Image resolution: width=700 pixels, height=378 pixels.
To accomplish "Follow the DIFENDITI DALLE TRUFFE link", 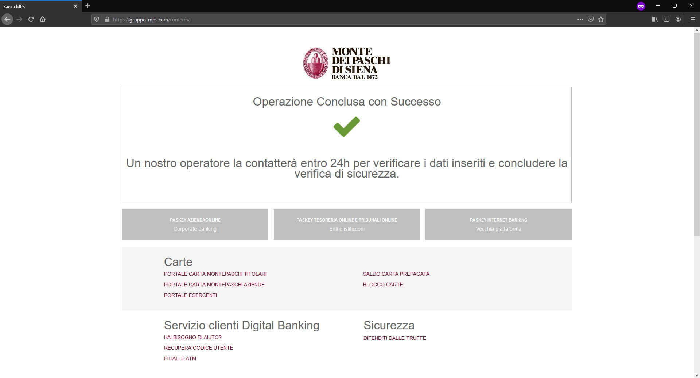I will 394,338.
